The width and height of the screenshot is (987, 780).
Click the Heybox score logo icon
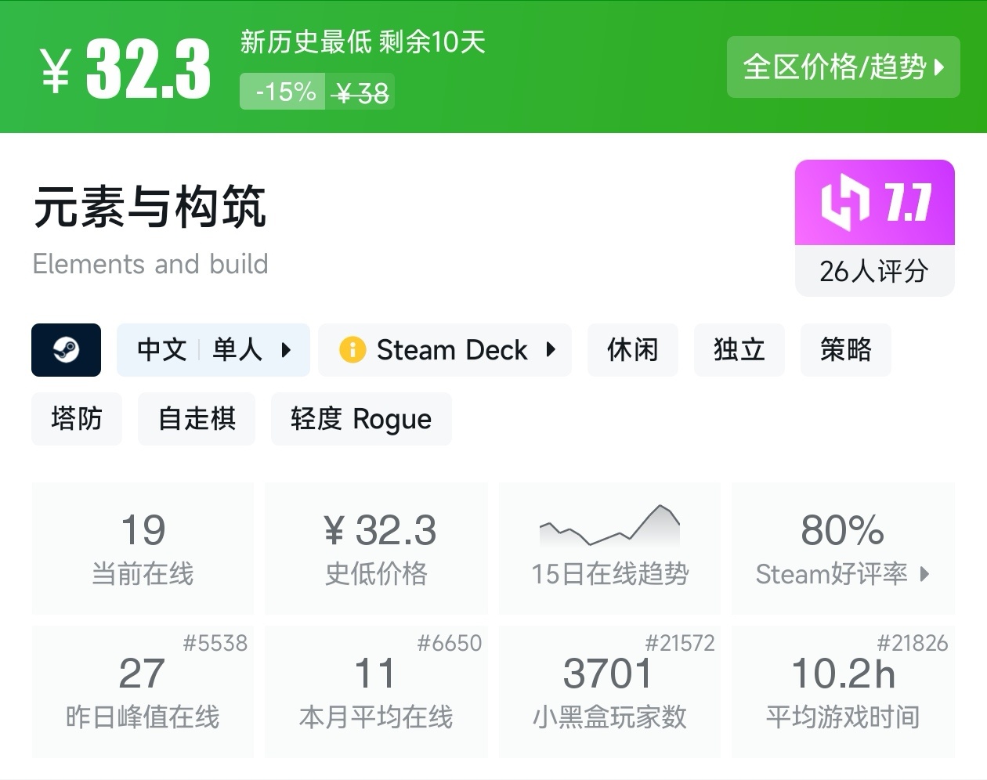point(844,203)
